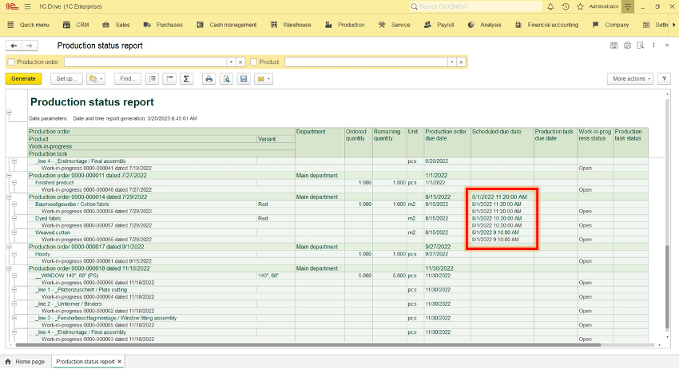Click the expand all groups icon

click(x=152, y=79)
